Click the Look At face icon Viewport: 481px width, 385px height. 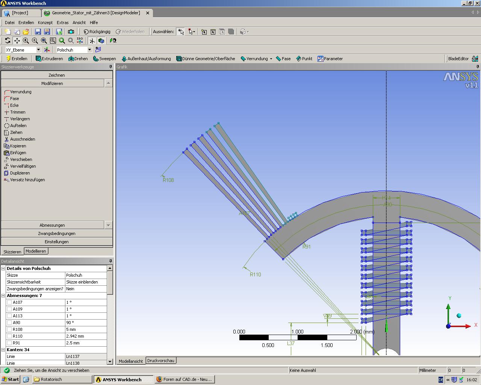[x=113, y=41]
